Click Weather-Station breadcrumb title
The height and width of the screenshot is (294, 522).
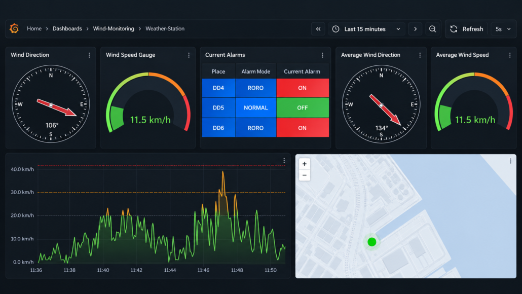point(165,28)
